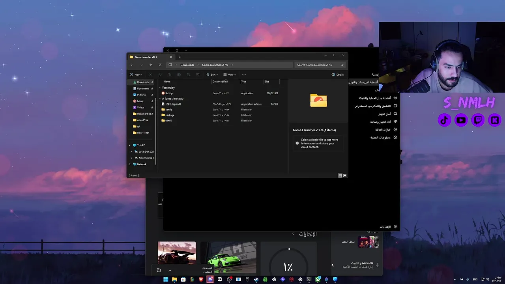Collapse the 'A long time ago' group
Image resolution: width=505 pixels, height=284 pixels.
pos(160,99)
